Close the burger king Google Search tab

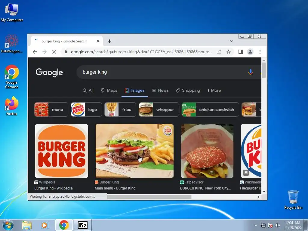(98, 41)
